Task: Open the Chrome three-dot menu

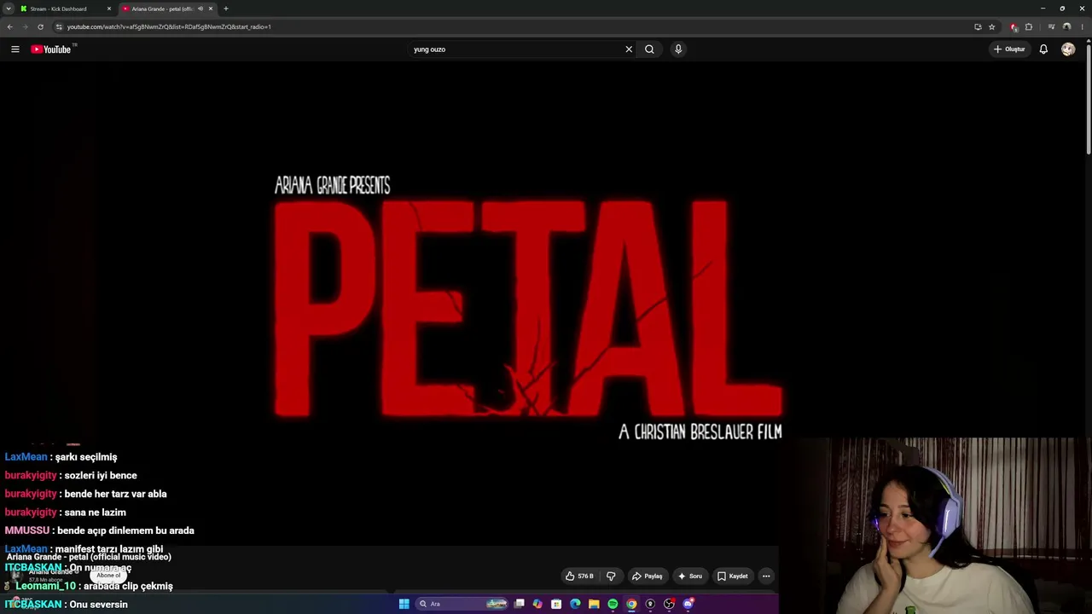Action: pos(1082,26)
